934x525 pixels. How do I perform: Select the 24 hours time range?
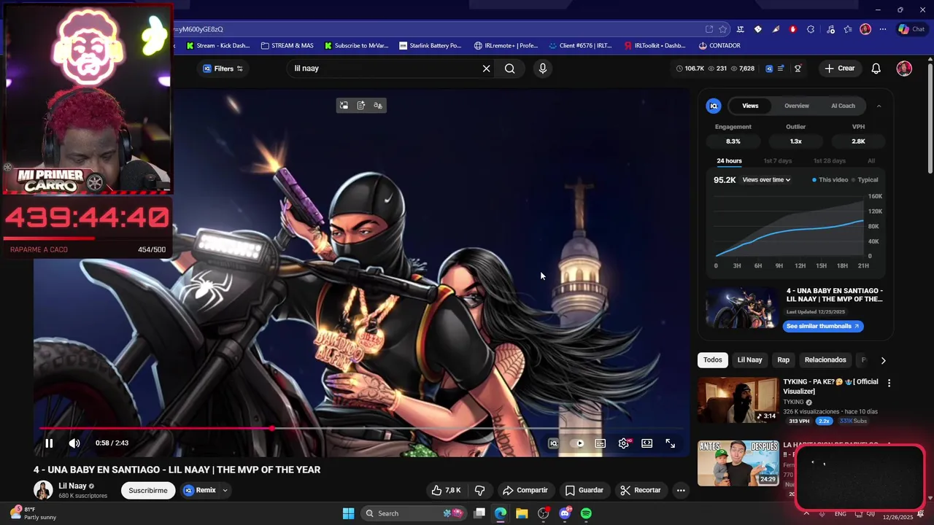click(x=729, y=161)
